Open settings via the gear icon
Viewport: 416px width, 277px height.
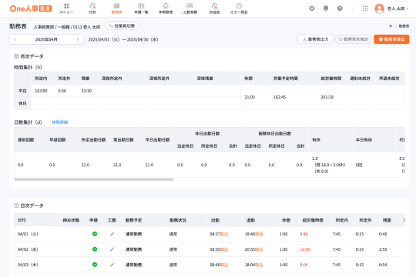click(x=312, y=8)
